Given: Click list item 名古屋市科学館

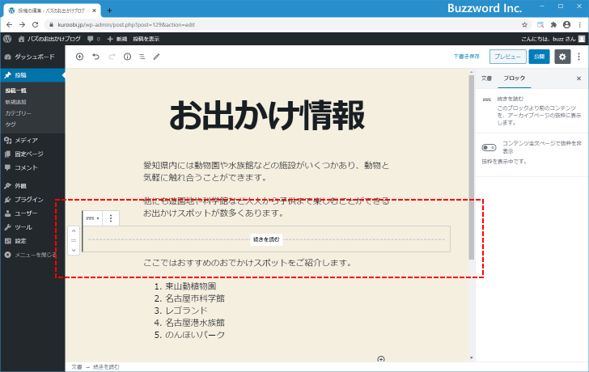Looking at the screenshot, I should 195,298.
